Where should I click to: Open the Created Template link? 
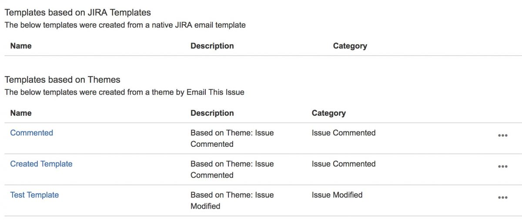point(41,164)
